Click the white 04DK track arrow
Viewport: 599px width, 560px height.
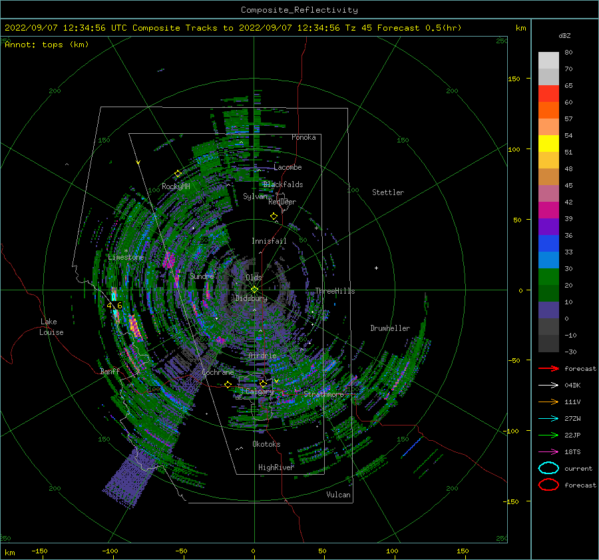[x=548, y=385]
